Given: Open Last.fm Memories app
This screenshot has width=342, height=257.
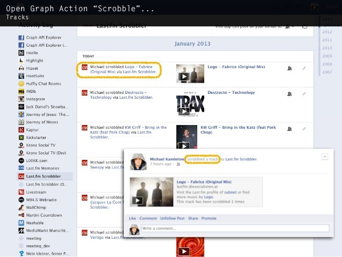Looking at the screenshot, I should [42, 168].
